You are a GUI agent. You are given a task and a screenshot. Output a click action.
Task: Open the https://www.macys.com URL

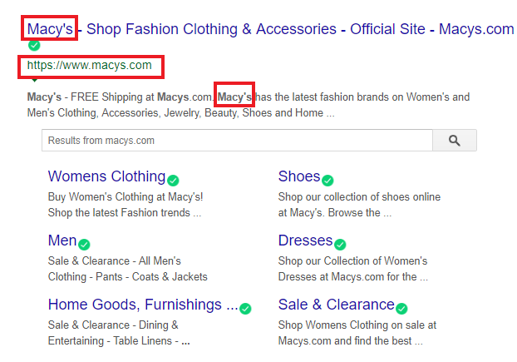(90, 66)
